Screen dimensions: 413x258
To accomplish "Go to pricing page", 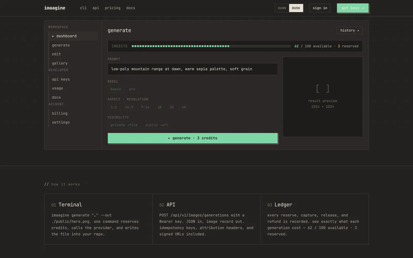I will click(113, 8).
